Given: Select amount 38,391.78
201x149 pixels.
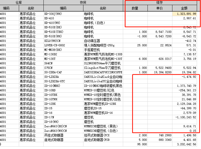Looking at the screenshot, I should point(185,95).
